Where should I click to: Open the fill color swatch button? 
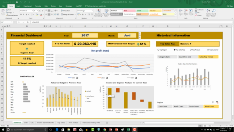37,15
